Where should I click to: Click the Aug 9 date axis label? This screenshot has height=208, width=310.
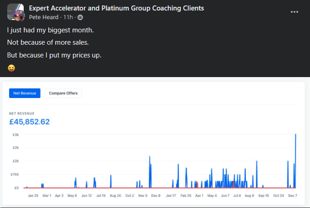point(249,195)
